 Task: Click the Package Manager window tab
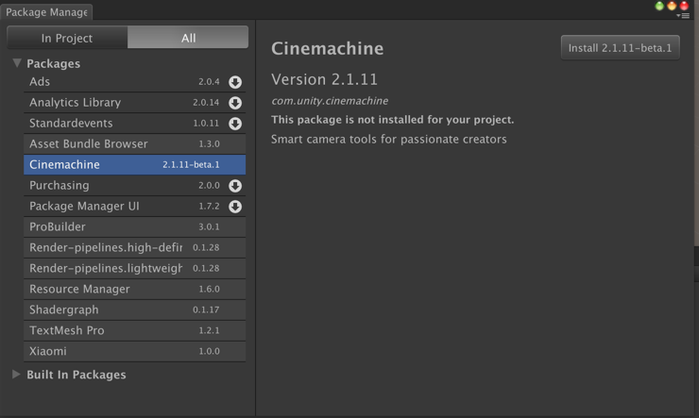point(47,12)
